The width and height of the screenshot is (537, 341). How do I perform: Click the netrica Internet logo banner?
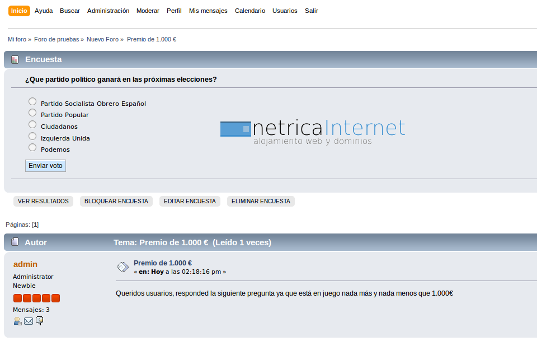point(313,132)
